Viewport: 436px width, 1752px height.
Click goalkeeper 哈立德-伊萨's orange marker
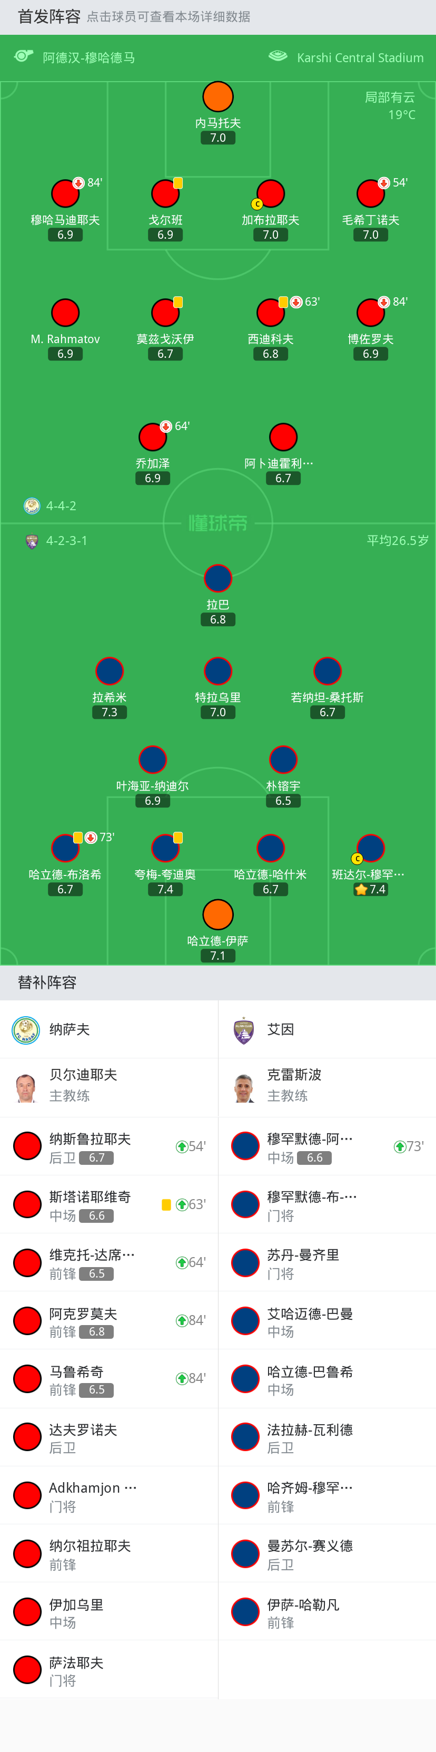click(x=218, y=915)
